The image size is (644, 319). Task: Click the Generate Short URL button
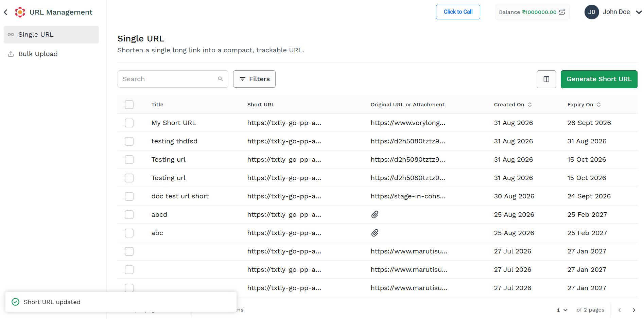point(599,79)
